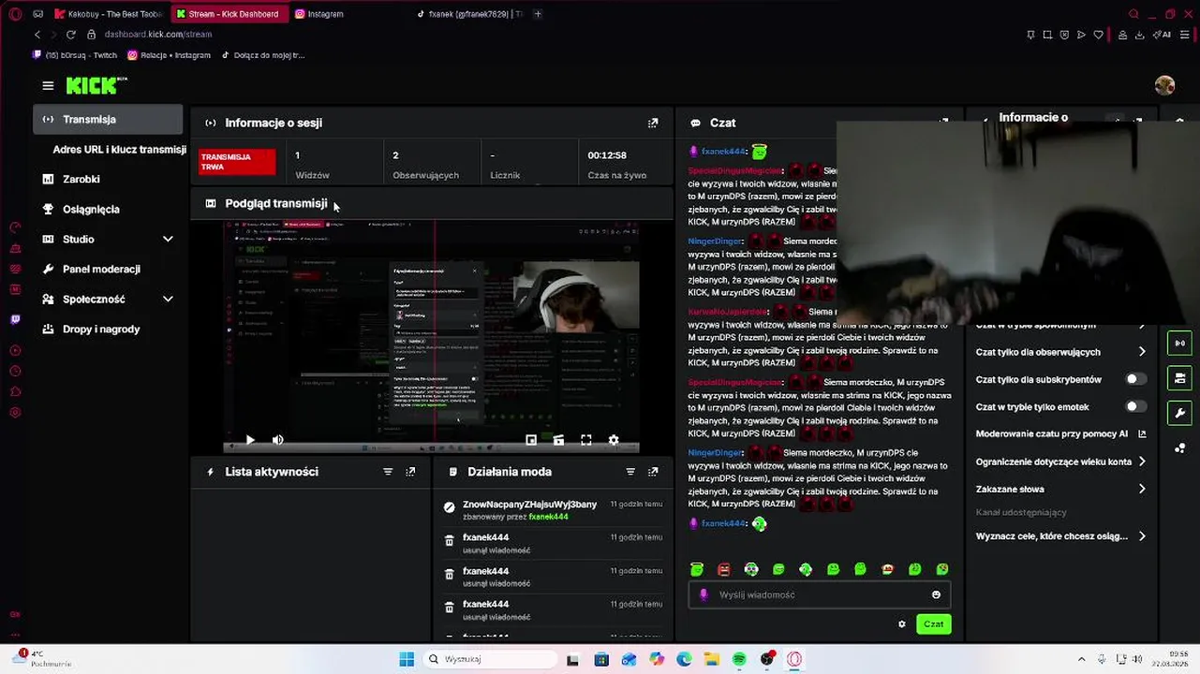
Task: Click the Windows taskbar search box
Action: tap(489, 659)
